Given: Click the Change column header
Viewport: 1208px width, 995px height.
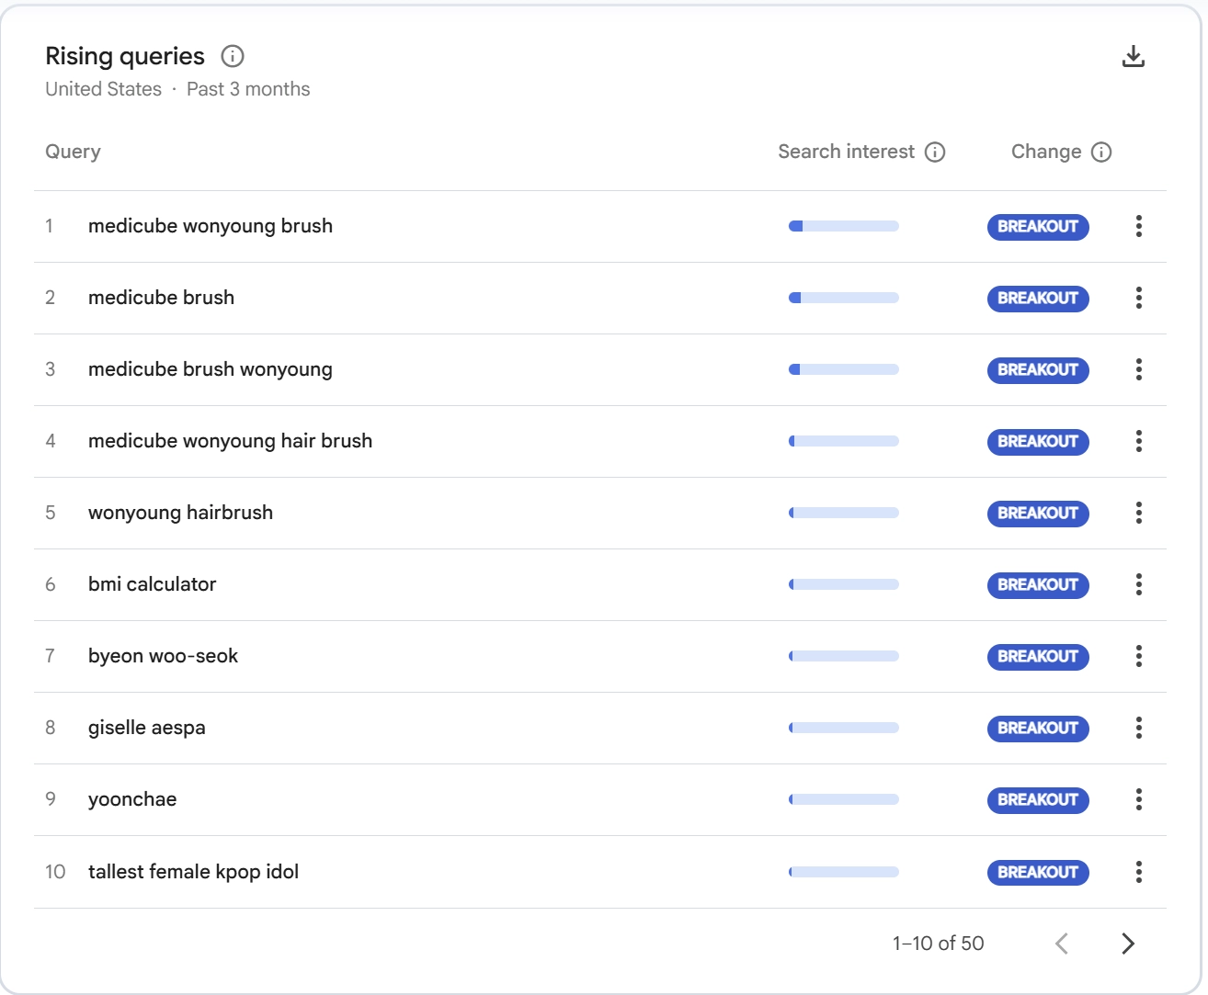Looking at the screenshot, I should pyautogui.click(x=1046, y=152).
